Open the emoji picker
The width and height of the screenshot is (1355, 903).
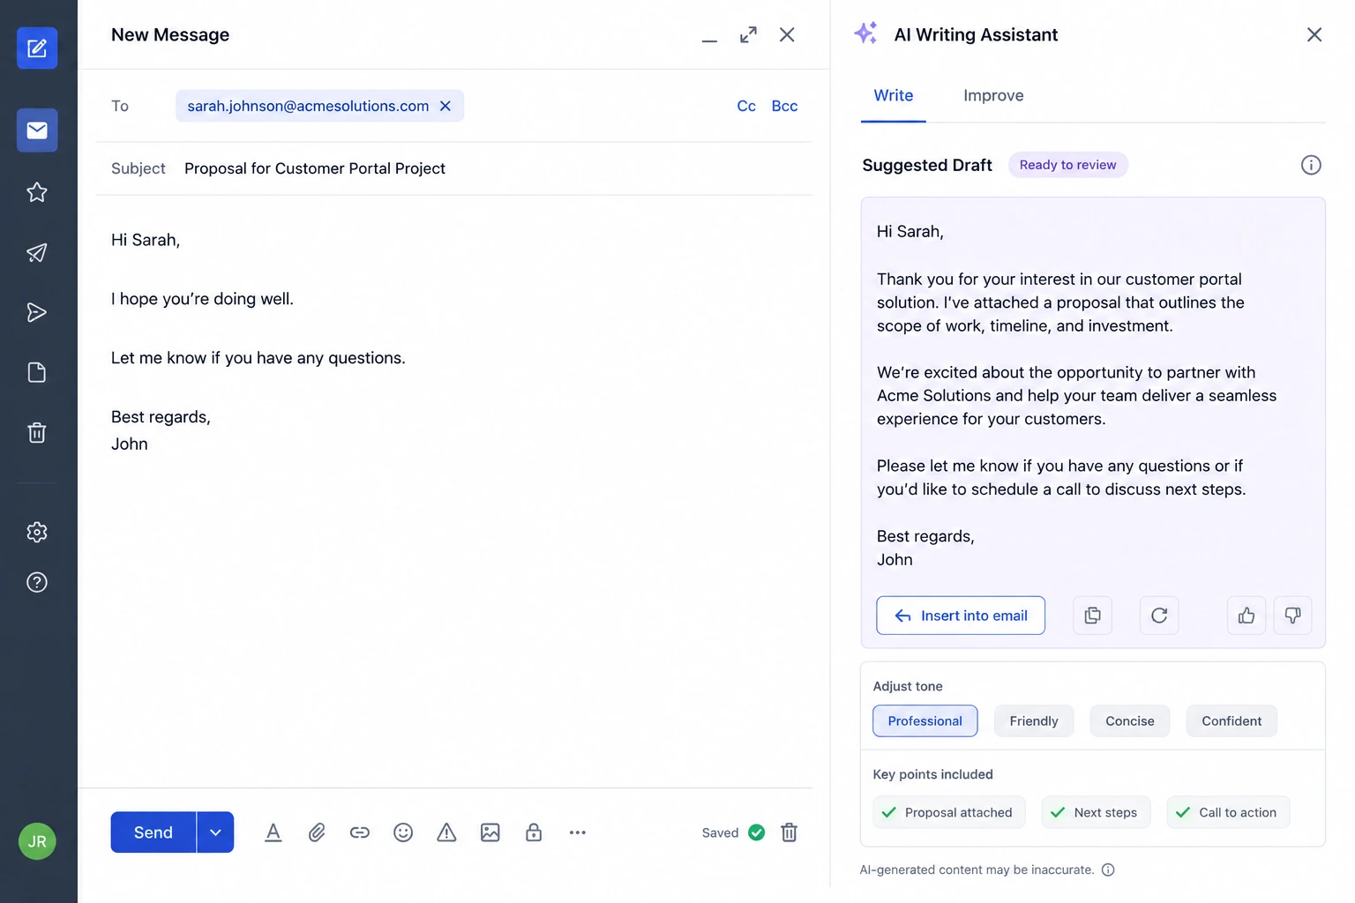pos(403,832)
